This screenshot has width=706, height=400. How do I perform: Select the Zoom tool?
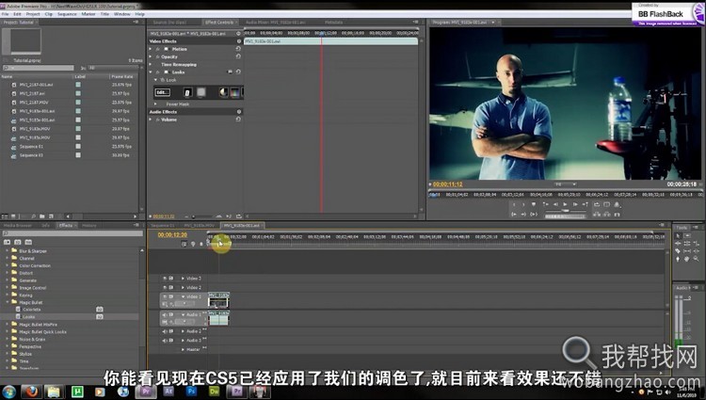(x=696, y=259)
